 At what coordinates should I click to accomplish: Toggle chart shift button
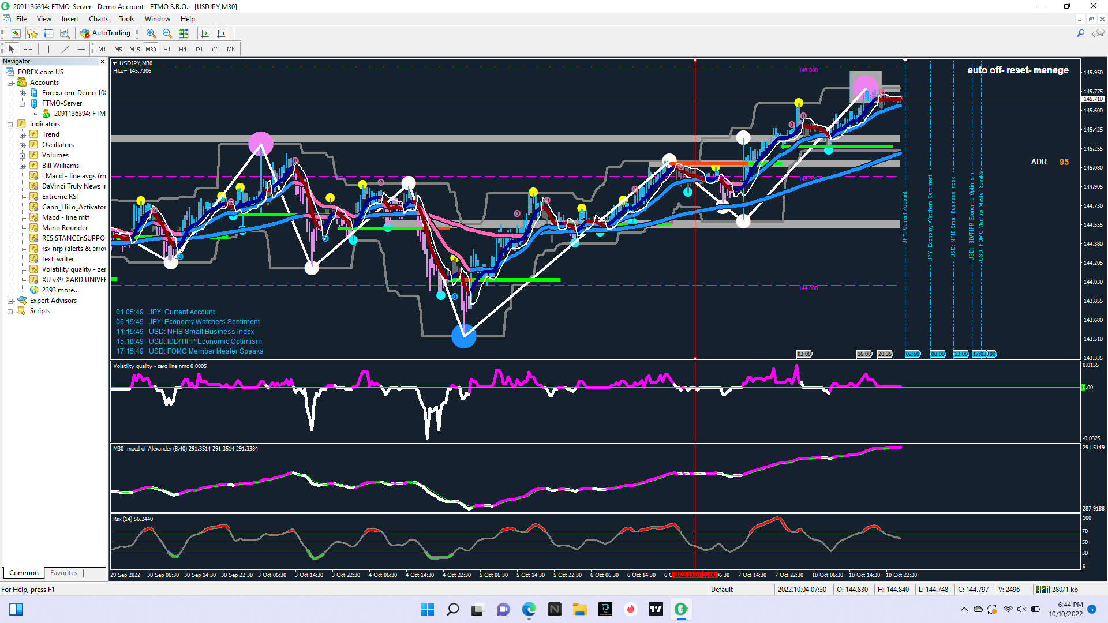pos(221,33)
